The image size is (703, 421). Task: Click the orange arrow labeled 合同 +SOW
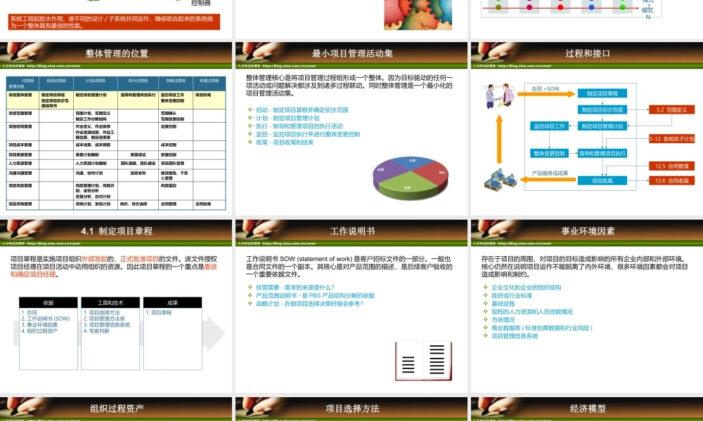coord(545,93)
